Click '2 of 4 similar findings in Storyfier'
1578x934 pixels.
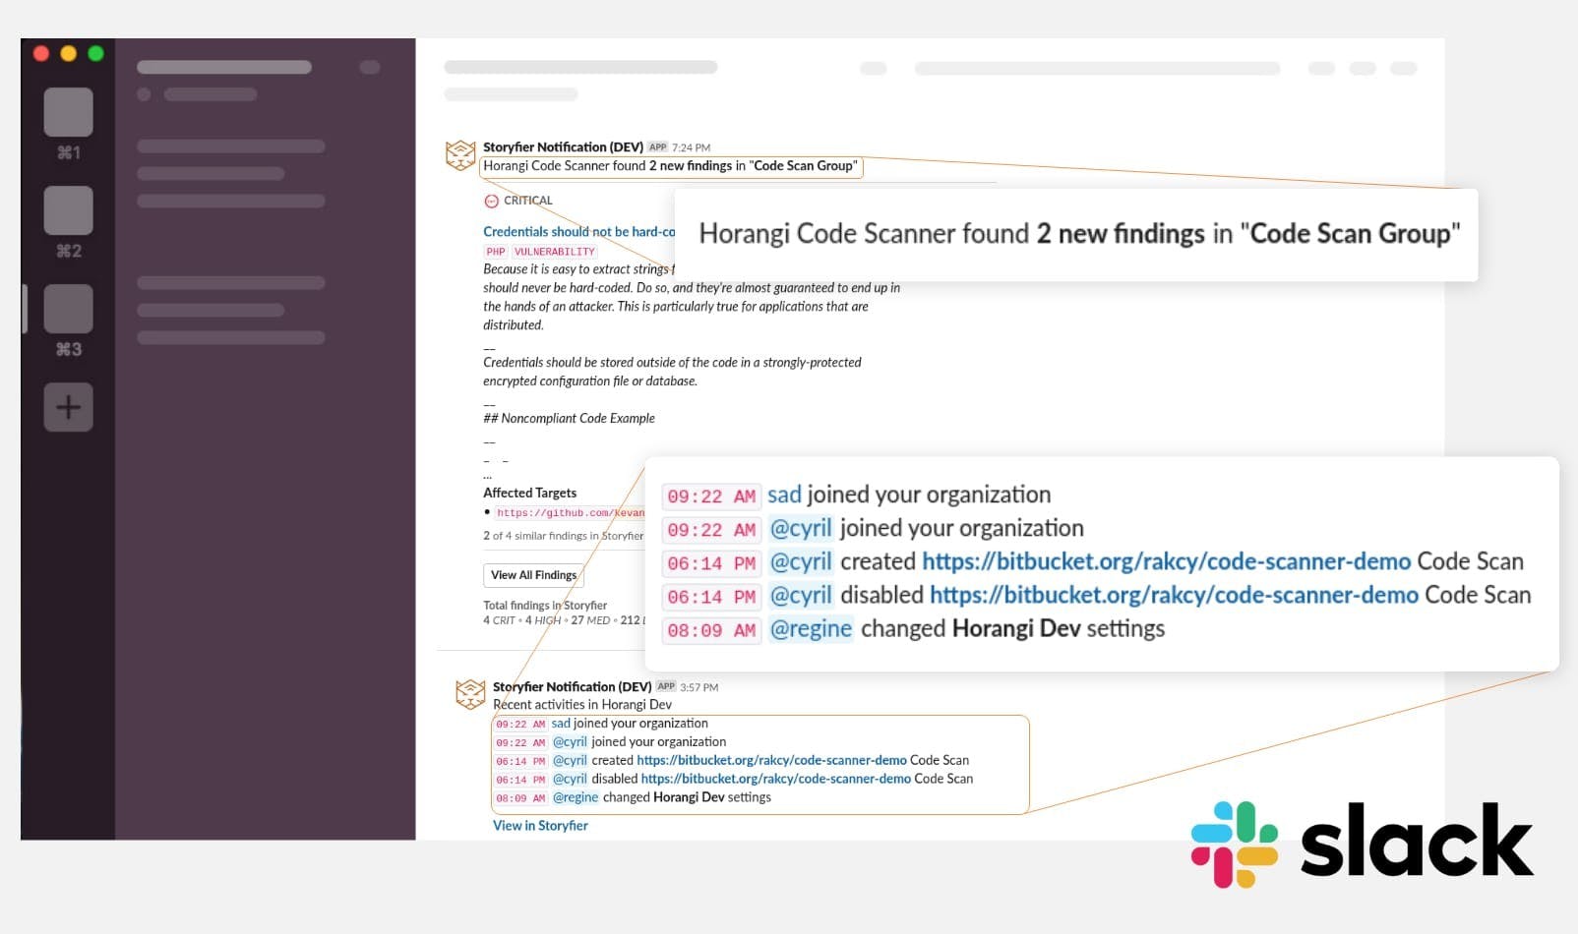[563, 536]
